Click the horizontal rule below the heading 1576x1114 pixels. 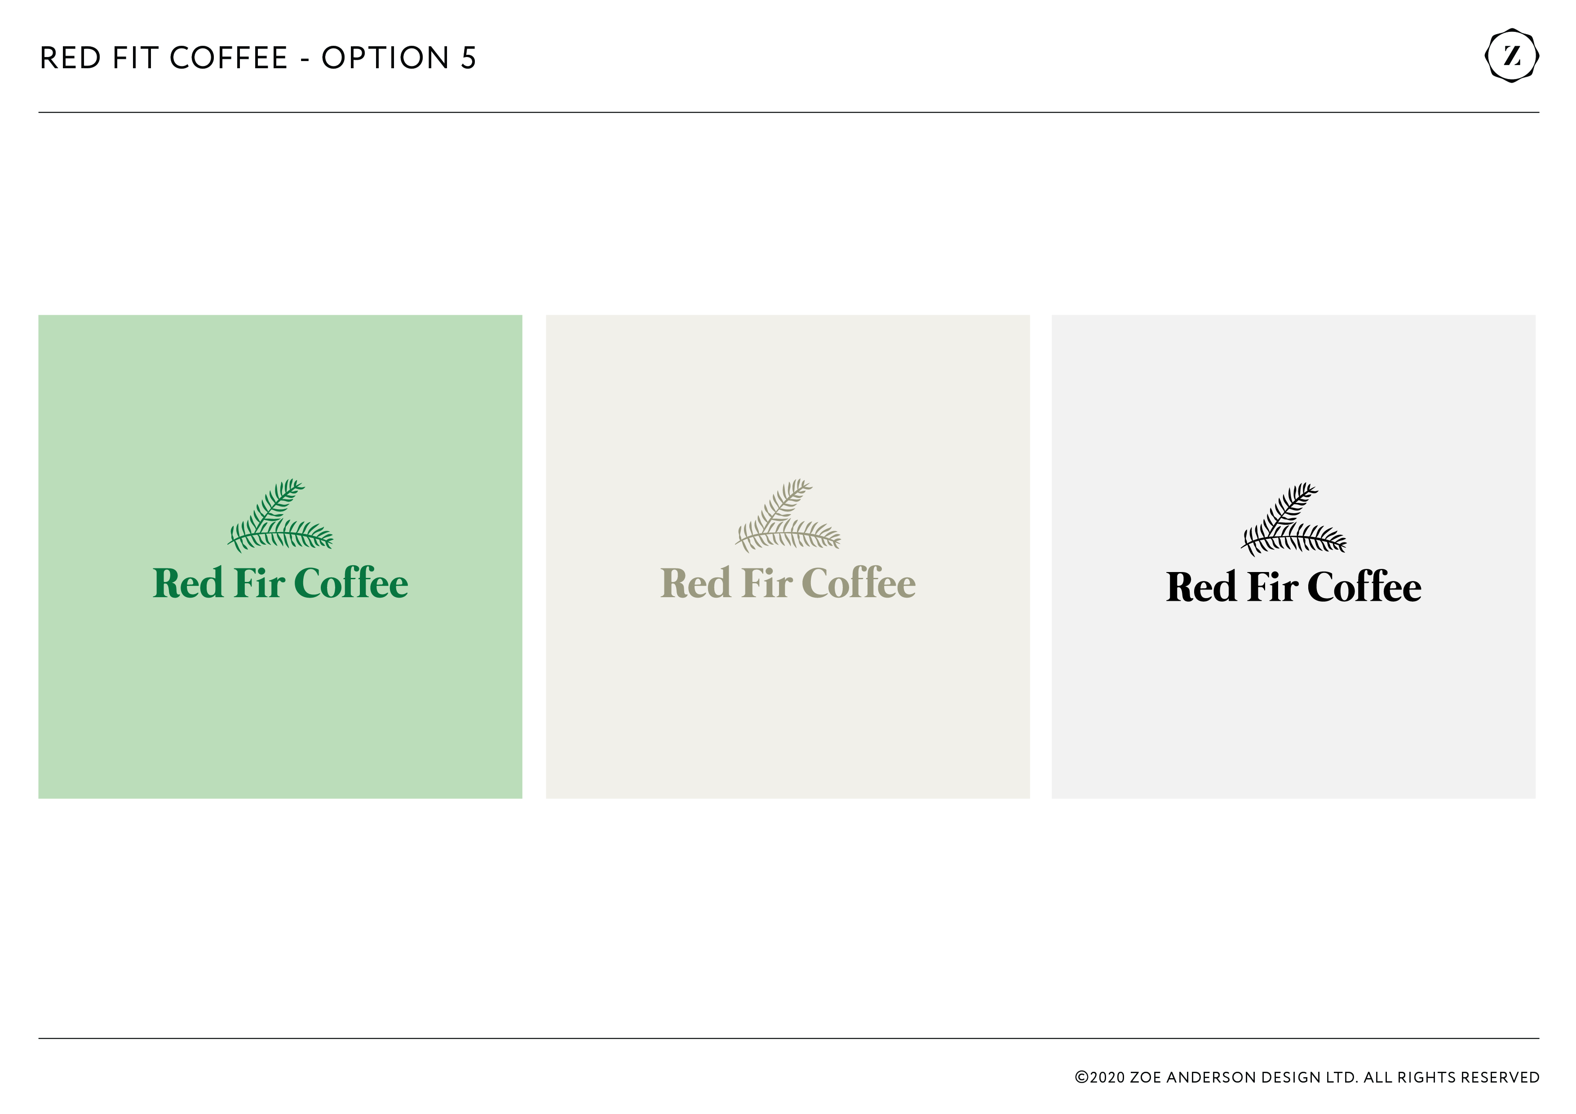[x=788, y=113]
